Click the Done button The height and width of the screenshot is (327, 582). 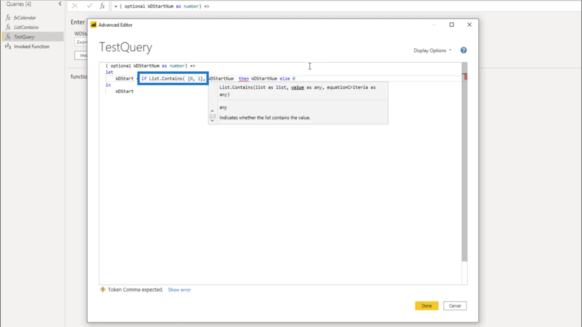tap(426, 306)
